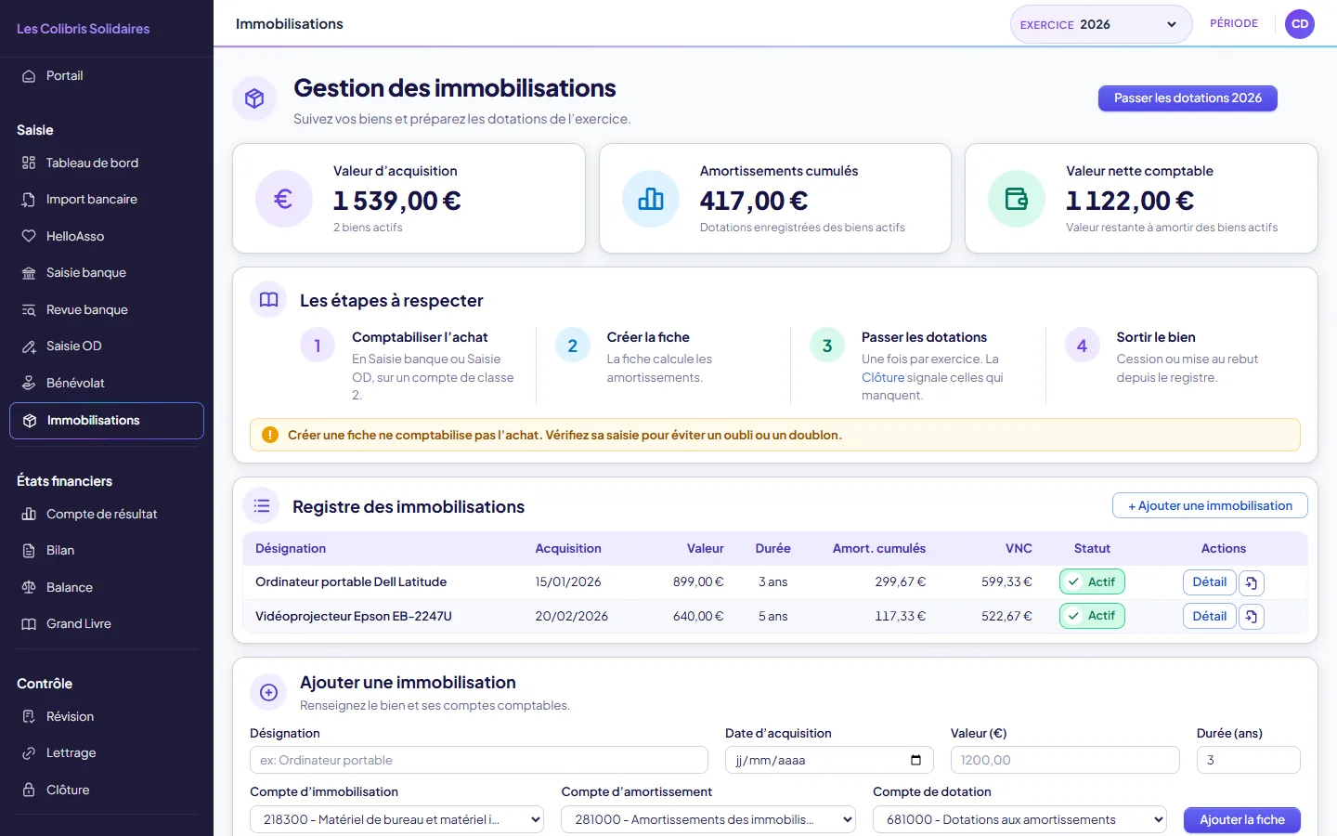This screenshot has height=836, width=1337.
Task: Click the Tableau de bord grid icon
Action: click(29, 163)
